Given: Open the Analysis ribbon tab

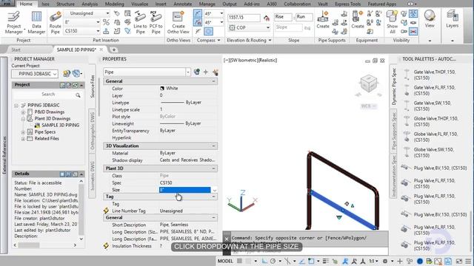Looking at the screenshot, I should click(x=90, y=4).
